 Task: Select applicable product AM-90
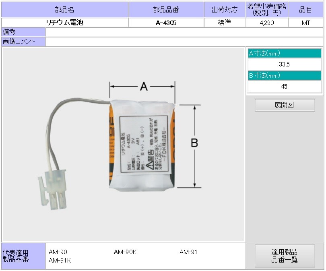58,252
